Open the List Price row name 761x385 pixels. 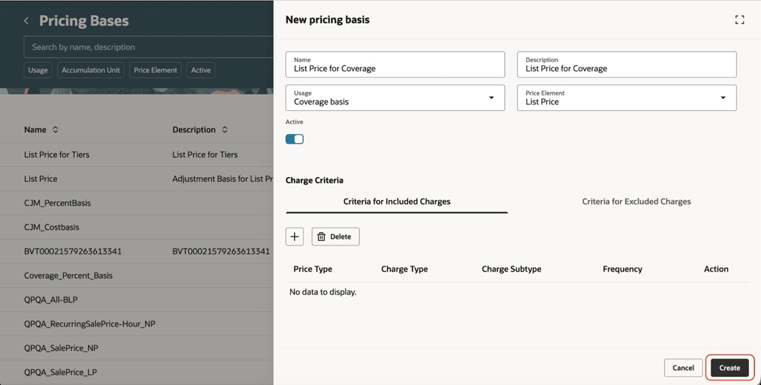click(41, 179)
